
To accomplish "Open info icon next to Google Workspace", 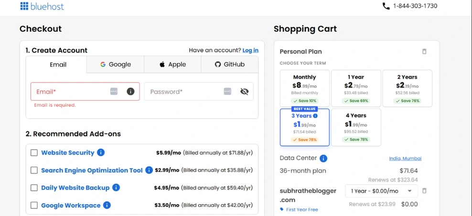I will click(107, 205).
